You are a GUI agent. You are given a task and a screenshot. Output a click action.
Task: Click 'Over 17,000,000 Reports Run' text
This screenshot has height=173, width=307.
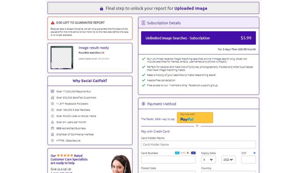[74, 91]
